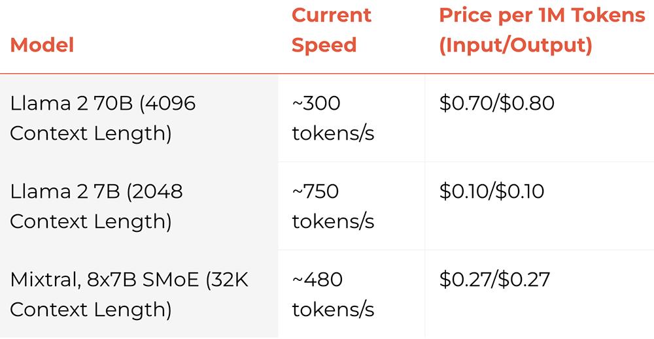Click the Model column header
This screenshot has height=339, width=654.
(42, 45)
